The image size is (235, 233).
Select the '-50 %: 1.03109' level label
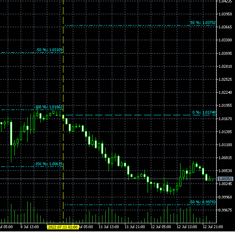click(x=49, y=50)
